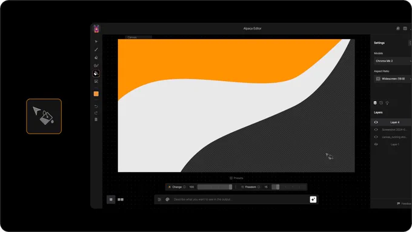This screenshot has width=412, height=232.
Task: Open the lightbulb tips tab icon
Action: [x=387, y=103]
